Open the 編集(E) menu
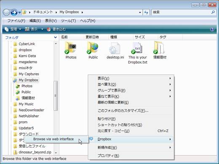The height and width of the screenshot is (164, 219). point(35,21)
